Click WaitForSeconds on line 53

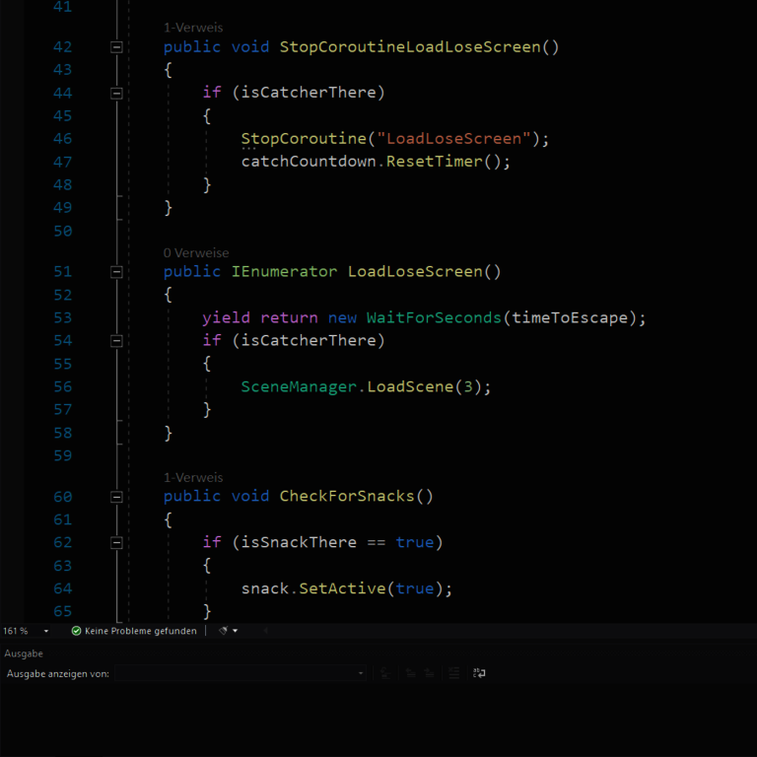pyautogui.click(x=434, y=317)
